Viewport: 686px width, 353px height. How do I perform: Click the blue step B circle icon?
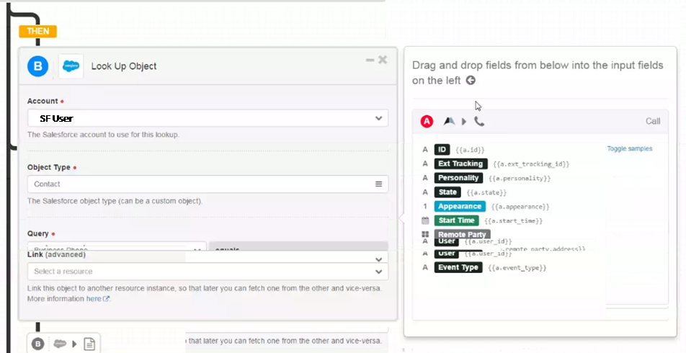pyautogui.click(x=37, y=66)
